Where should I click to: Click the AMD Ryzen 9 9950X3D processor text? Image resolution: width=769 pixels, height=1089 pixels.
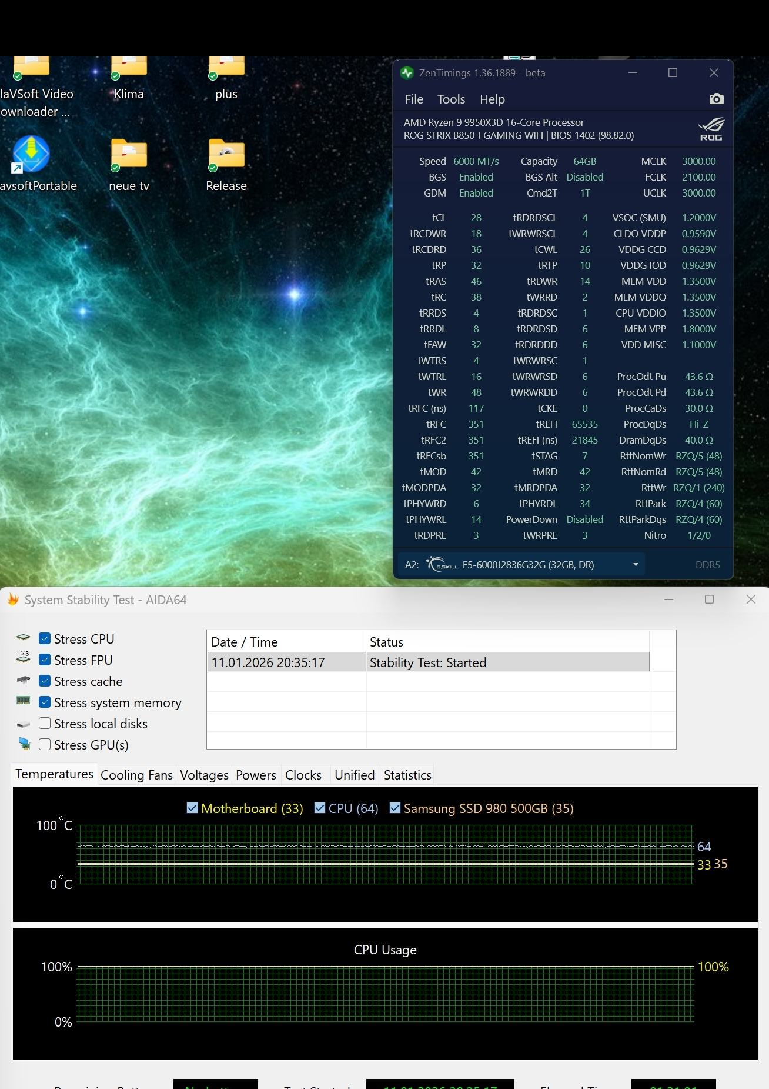(x=494, y=122)
